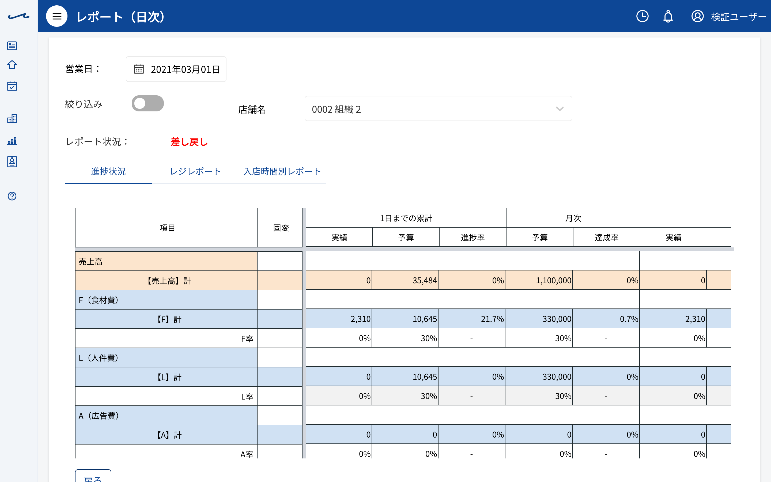771x482 pixels.
Task: Open the bar chart icon in sidebar
Action: (x=12, y=141)
